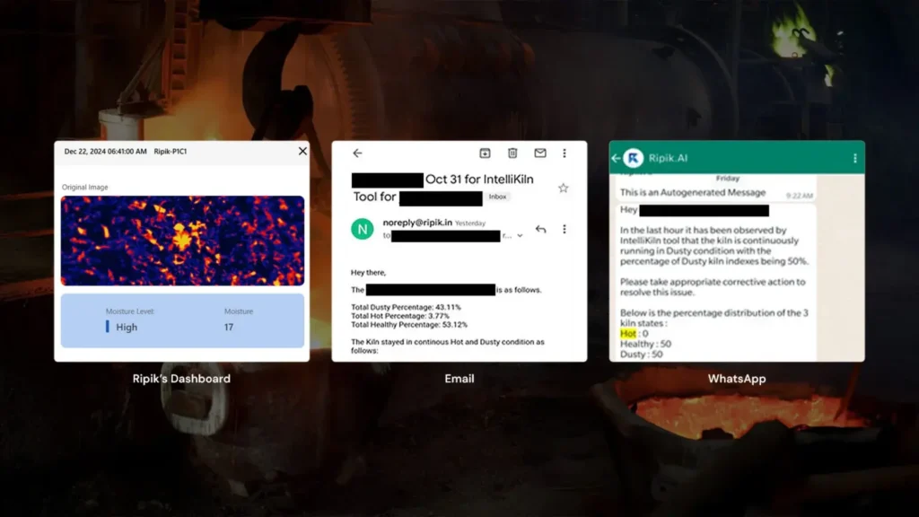
Task: Click the highlighted Hot text in WhatsApp message
Action: coord(627,333)
